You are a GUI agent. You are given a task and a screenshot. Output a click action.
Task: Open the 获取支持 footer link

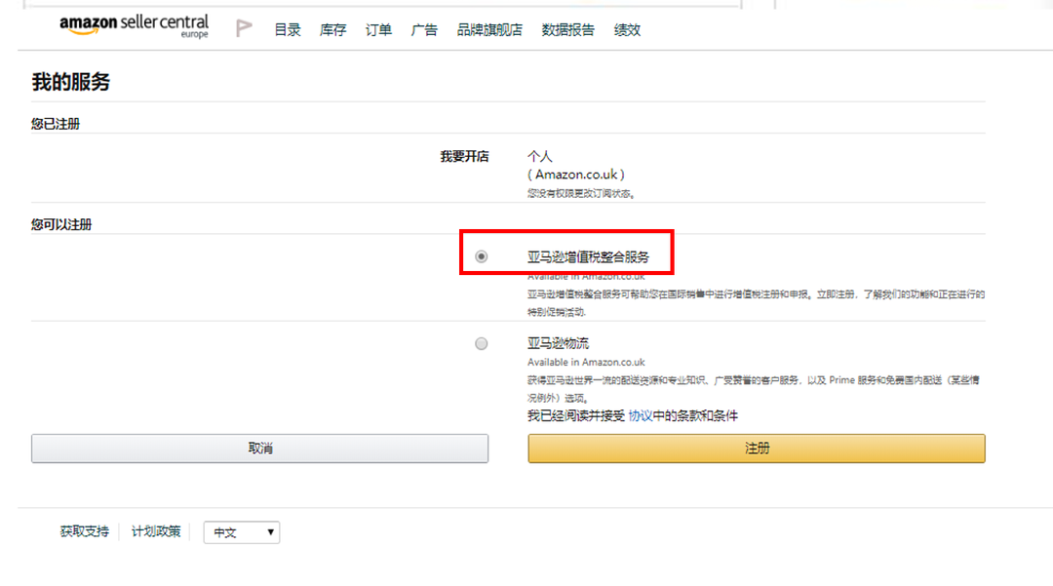tap(85, 531)
